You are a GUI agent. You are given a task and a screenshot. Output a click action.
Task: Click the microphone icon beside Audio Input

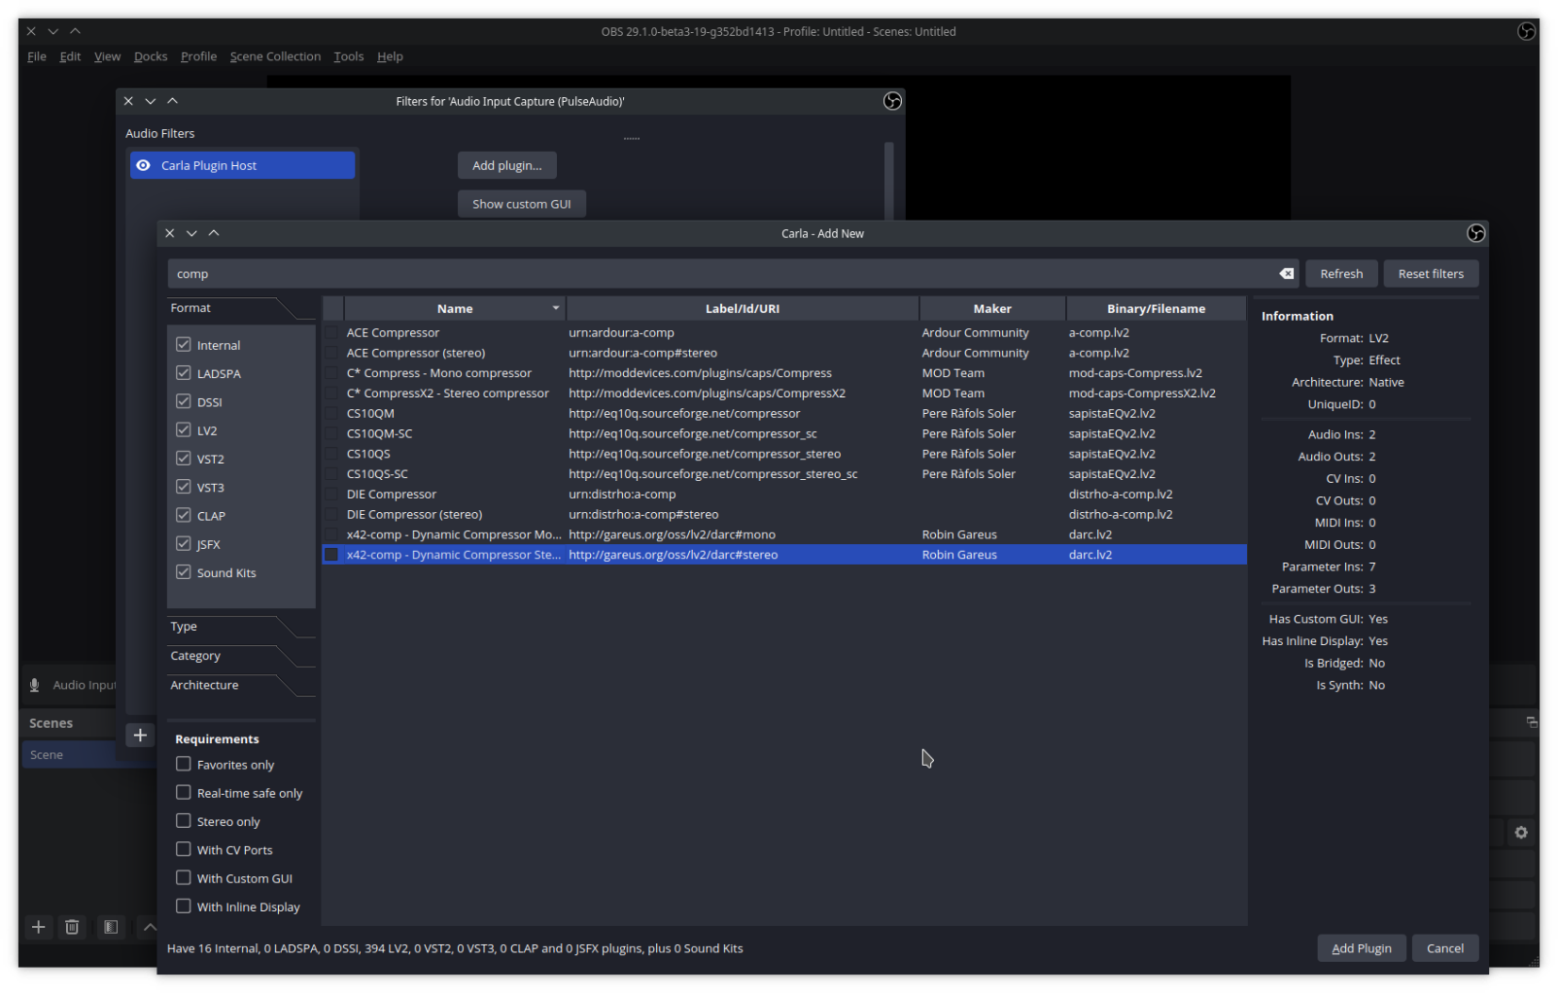click(x=35, y=685)
